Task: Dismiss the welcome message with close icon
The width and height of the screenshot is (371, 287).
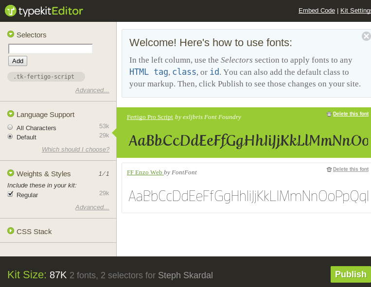Action: pyautogui.click(x=366, y=36)
